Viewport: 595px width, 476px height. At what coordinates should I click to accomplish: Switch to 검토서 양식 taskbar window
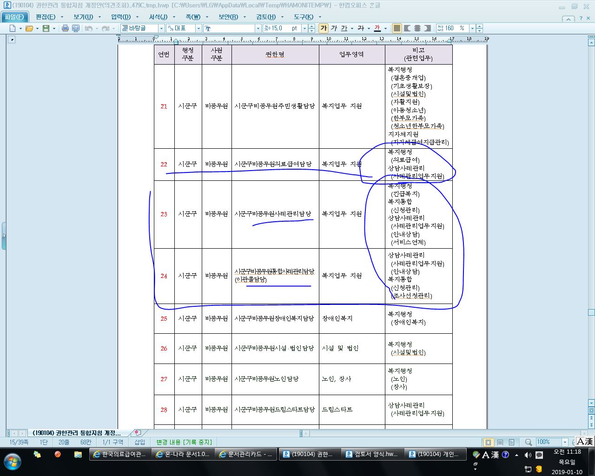[x=371, y=454]
